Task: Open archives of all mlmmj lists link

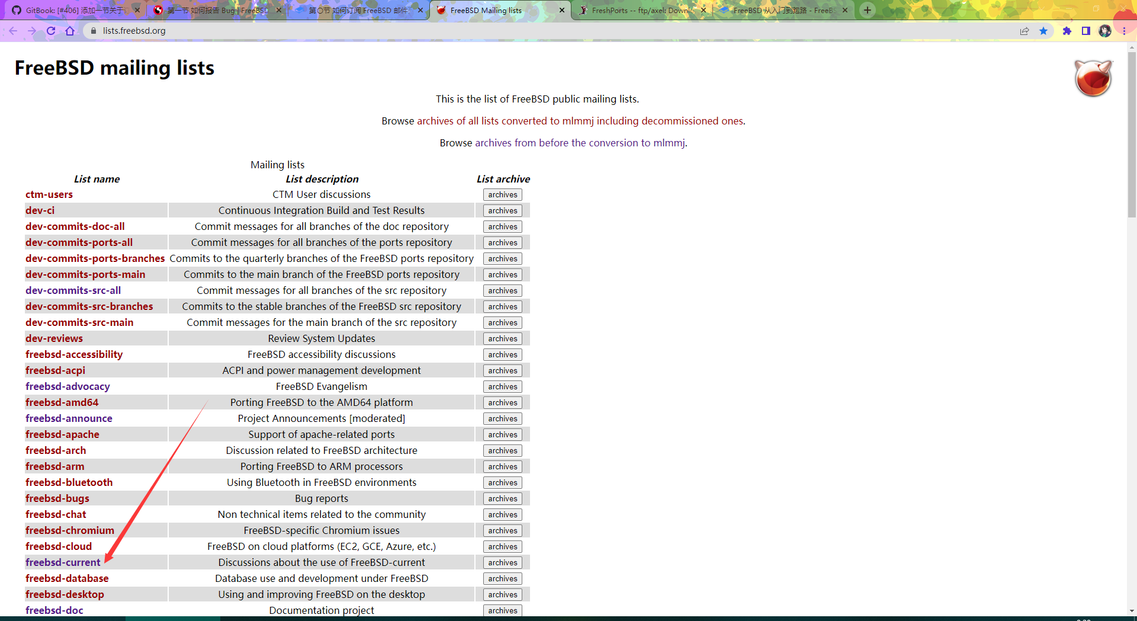Action: pyautogui.click(x=580, y=121)
